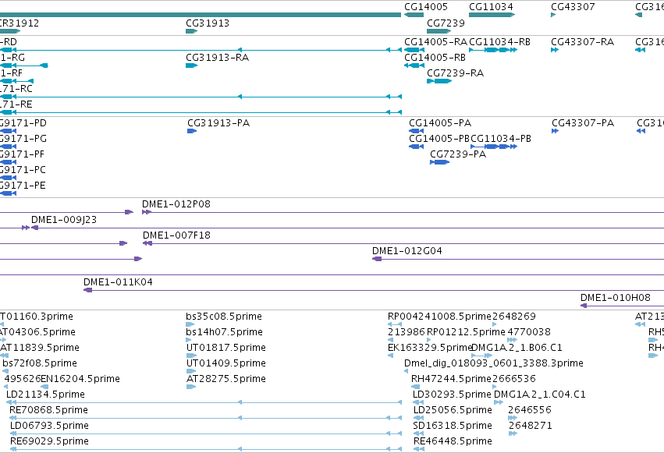
Task: Click protein CG31913-PA glyph
Action: coord(192,131)
